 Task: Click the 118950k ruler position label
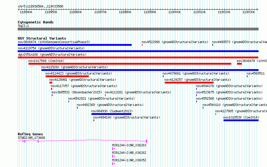(51, 12)
